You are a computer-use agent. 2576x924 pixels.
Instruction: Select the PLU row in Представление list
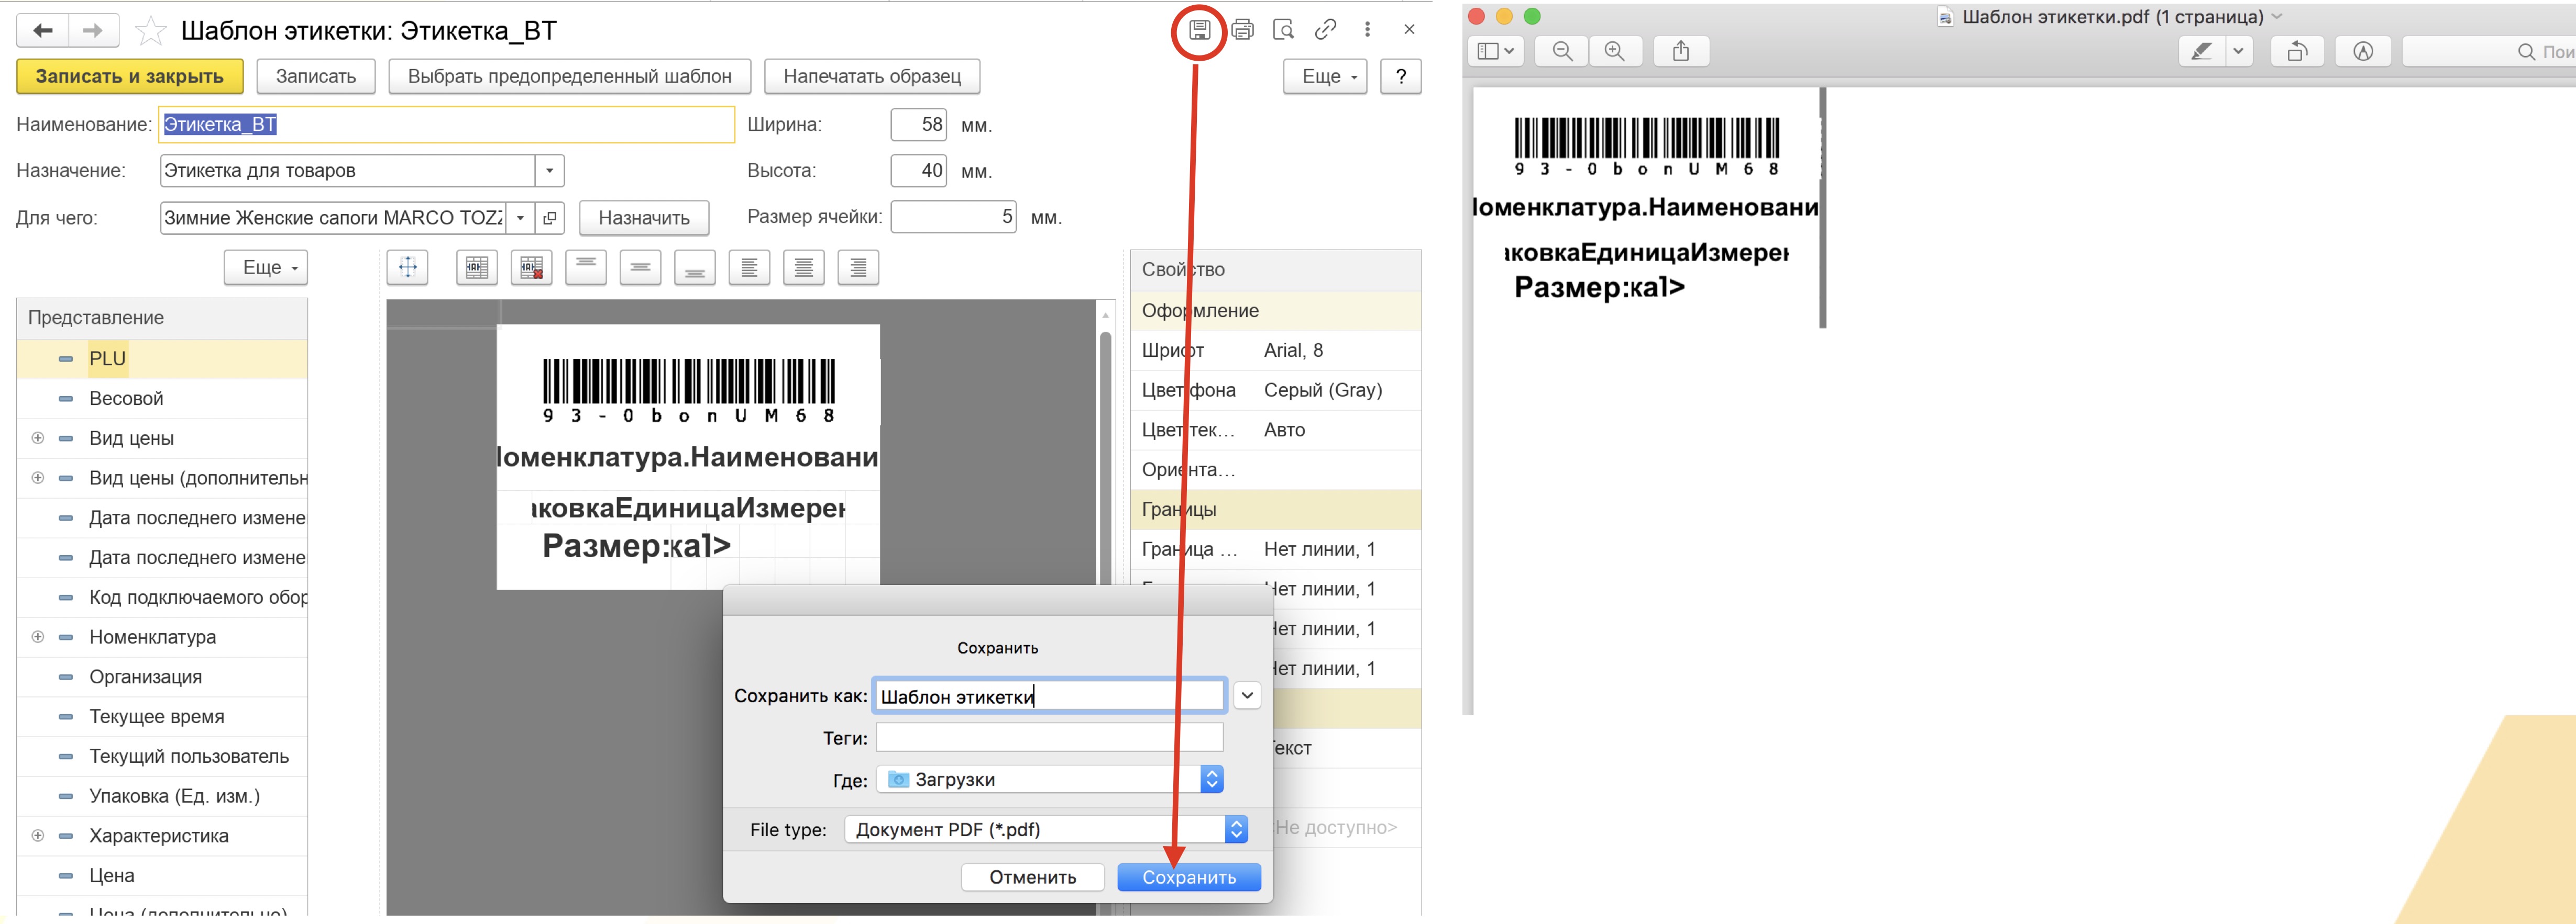tap(162, 358)
